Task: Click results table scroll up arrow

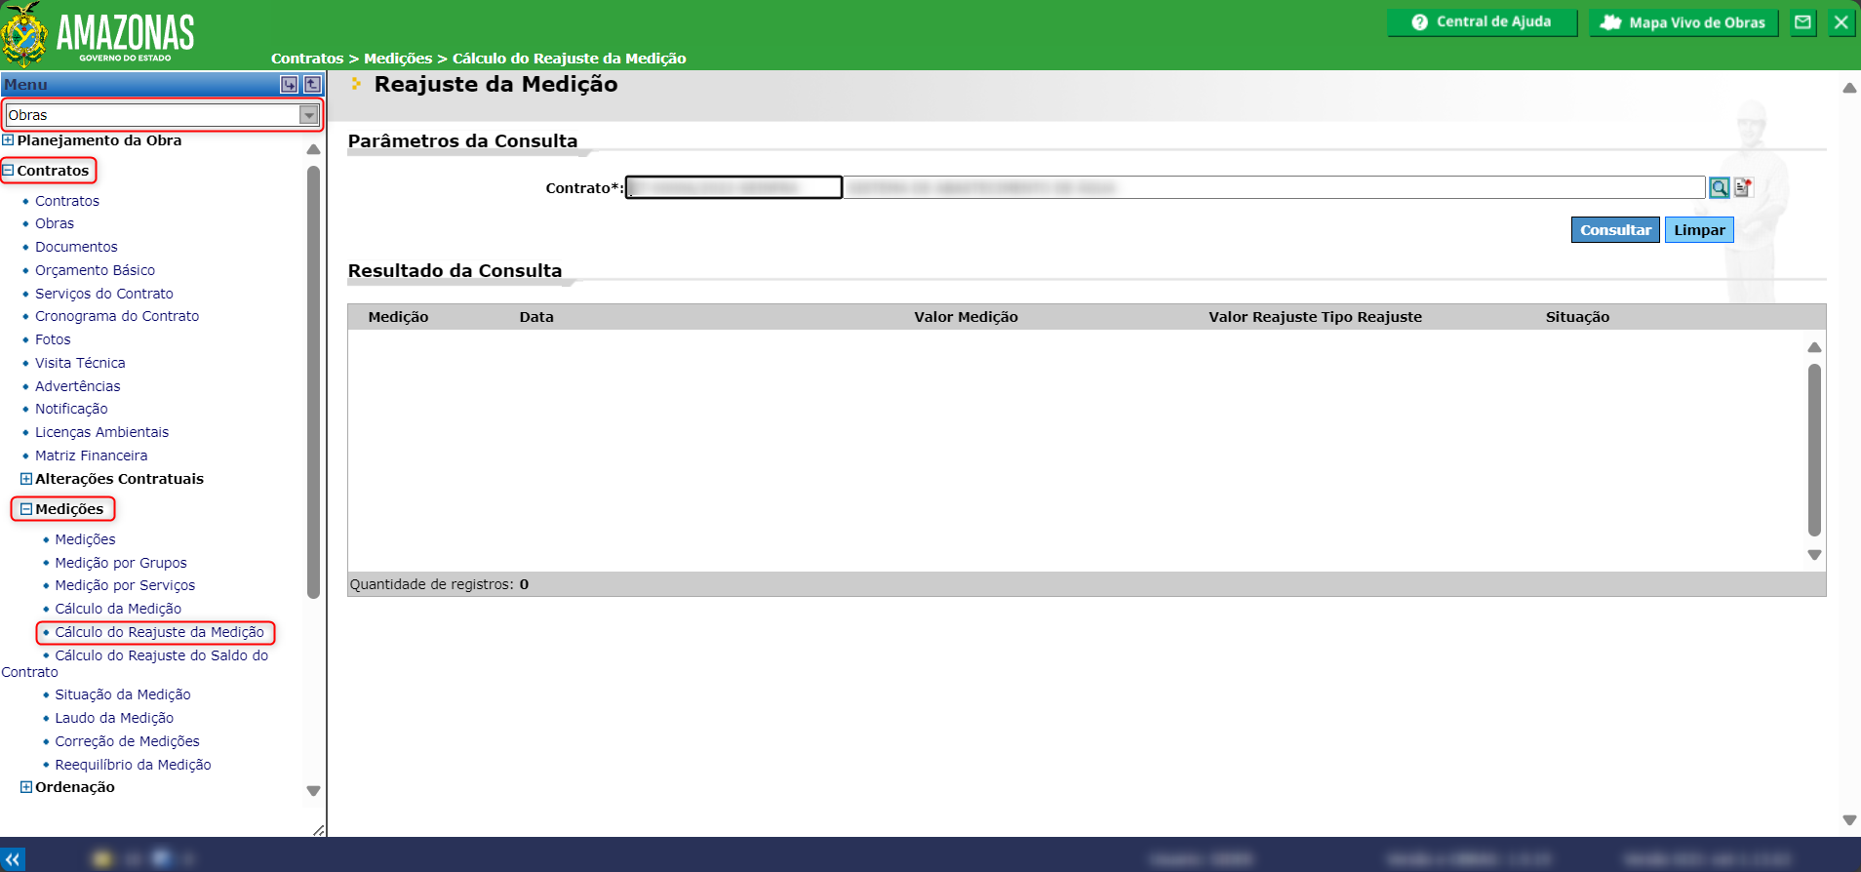Action: (x=1814, y=347)
